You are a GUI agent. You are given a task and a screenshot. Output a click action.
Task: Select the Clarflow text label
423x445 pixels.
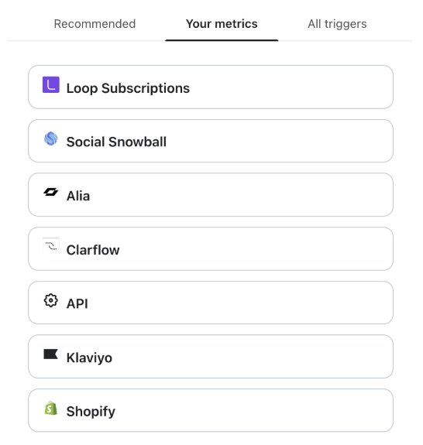click(93, 250)
